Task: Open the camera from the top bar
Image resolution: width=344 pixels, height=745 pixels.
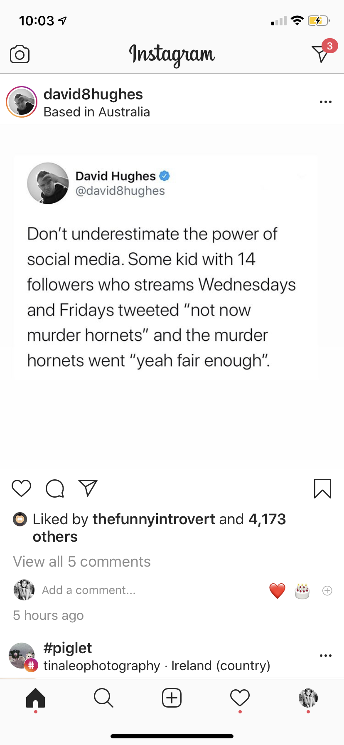Action: [x=20, y=54]
